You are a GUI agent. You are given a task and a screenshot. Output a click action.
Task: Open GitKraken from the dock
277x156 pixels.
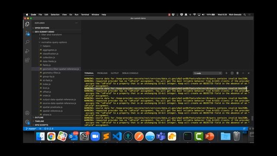128,136
